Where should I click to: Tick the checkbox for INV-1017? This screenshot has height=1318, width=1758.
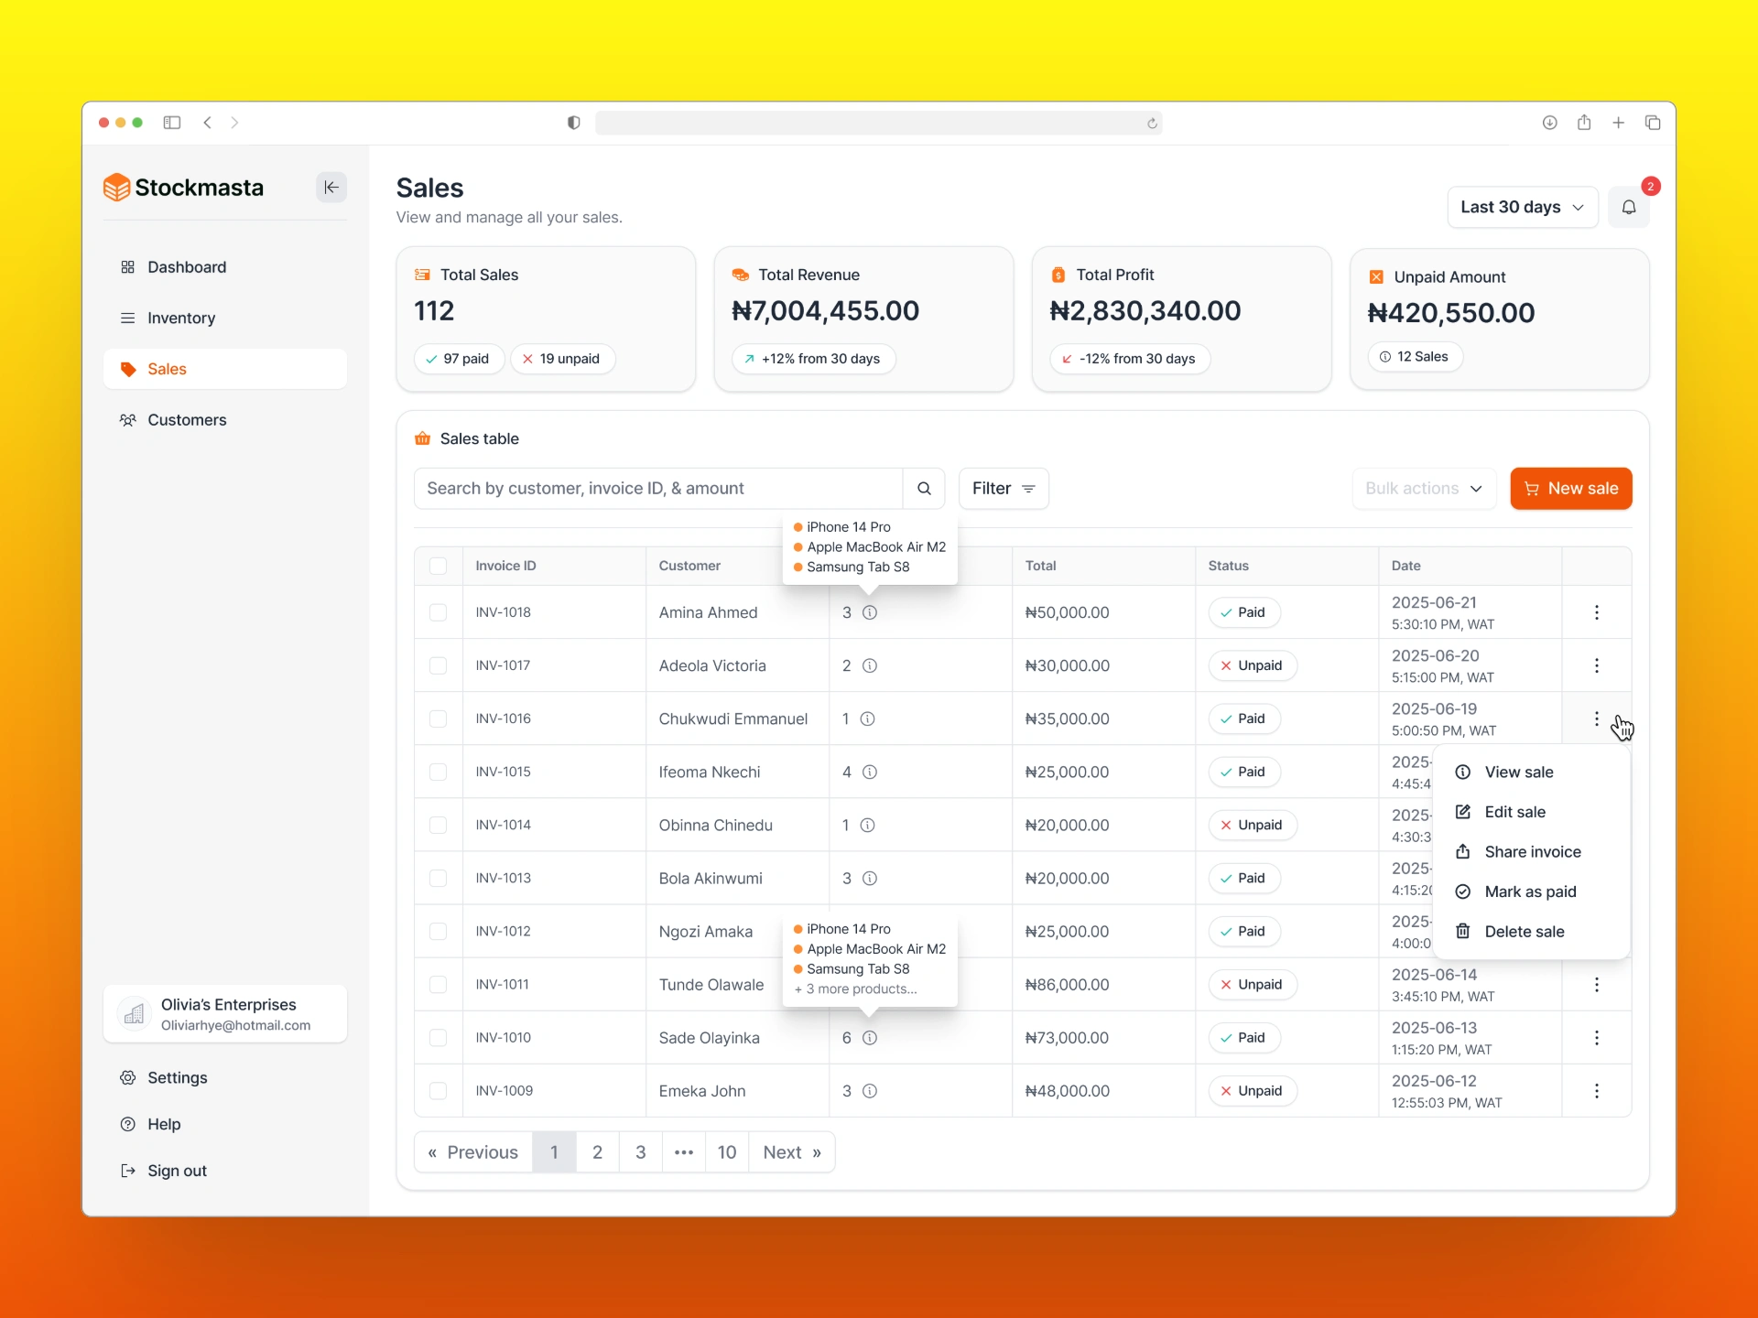click(x=439, y=666)
